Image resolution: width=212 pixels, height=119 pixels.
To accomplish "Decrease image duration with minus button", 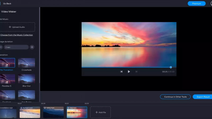I will tap(1, 47).
